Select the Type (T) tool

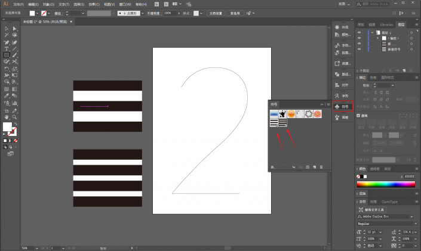(x=7, y=49)
